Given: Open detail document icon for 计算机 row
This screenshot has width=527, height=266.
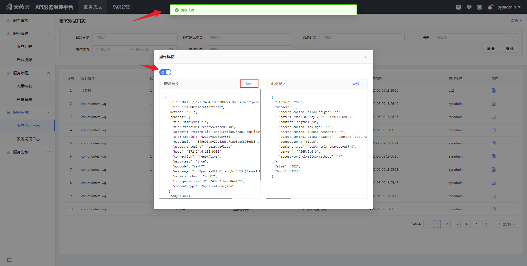Looking at the screenshot, I should tap(494, 90).
